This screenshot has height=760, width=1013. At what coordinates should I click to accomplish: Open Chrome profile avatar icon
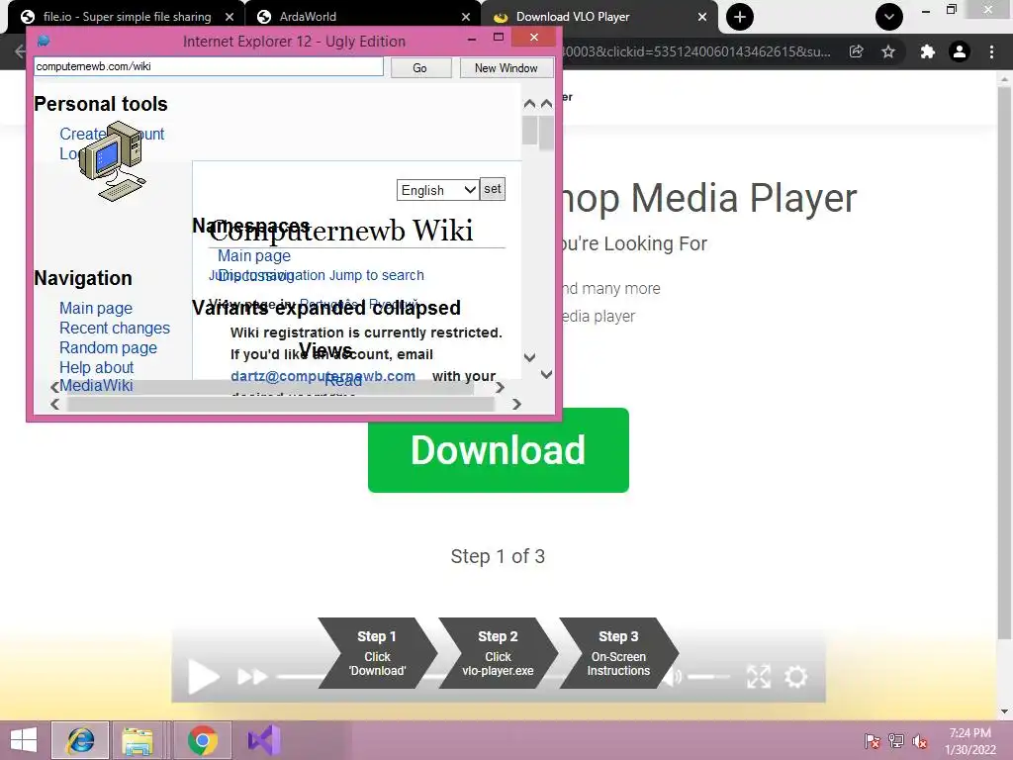click(x=960, y=51)
